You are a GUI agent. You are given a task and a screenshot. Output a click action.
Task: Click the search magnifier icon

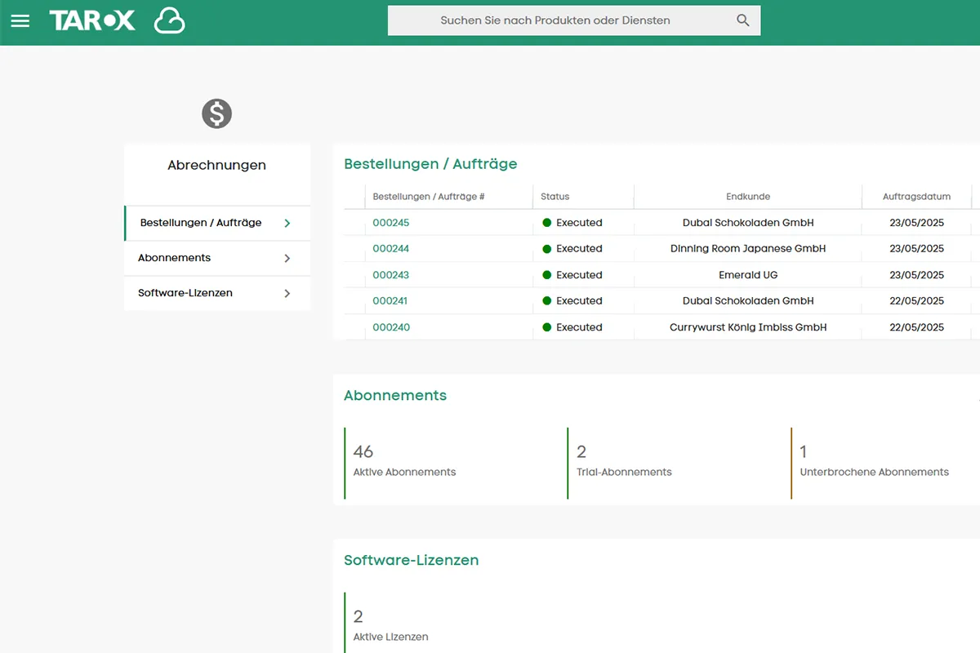click(742, 20)
